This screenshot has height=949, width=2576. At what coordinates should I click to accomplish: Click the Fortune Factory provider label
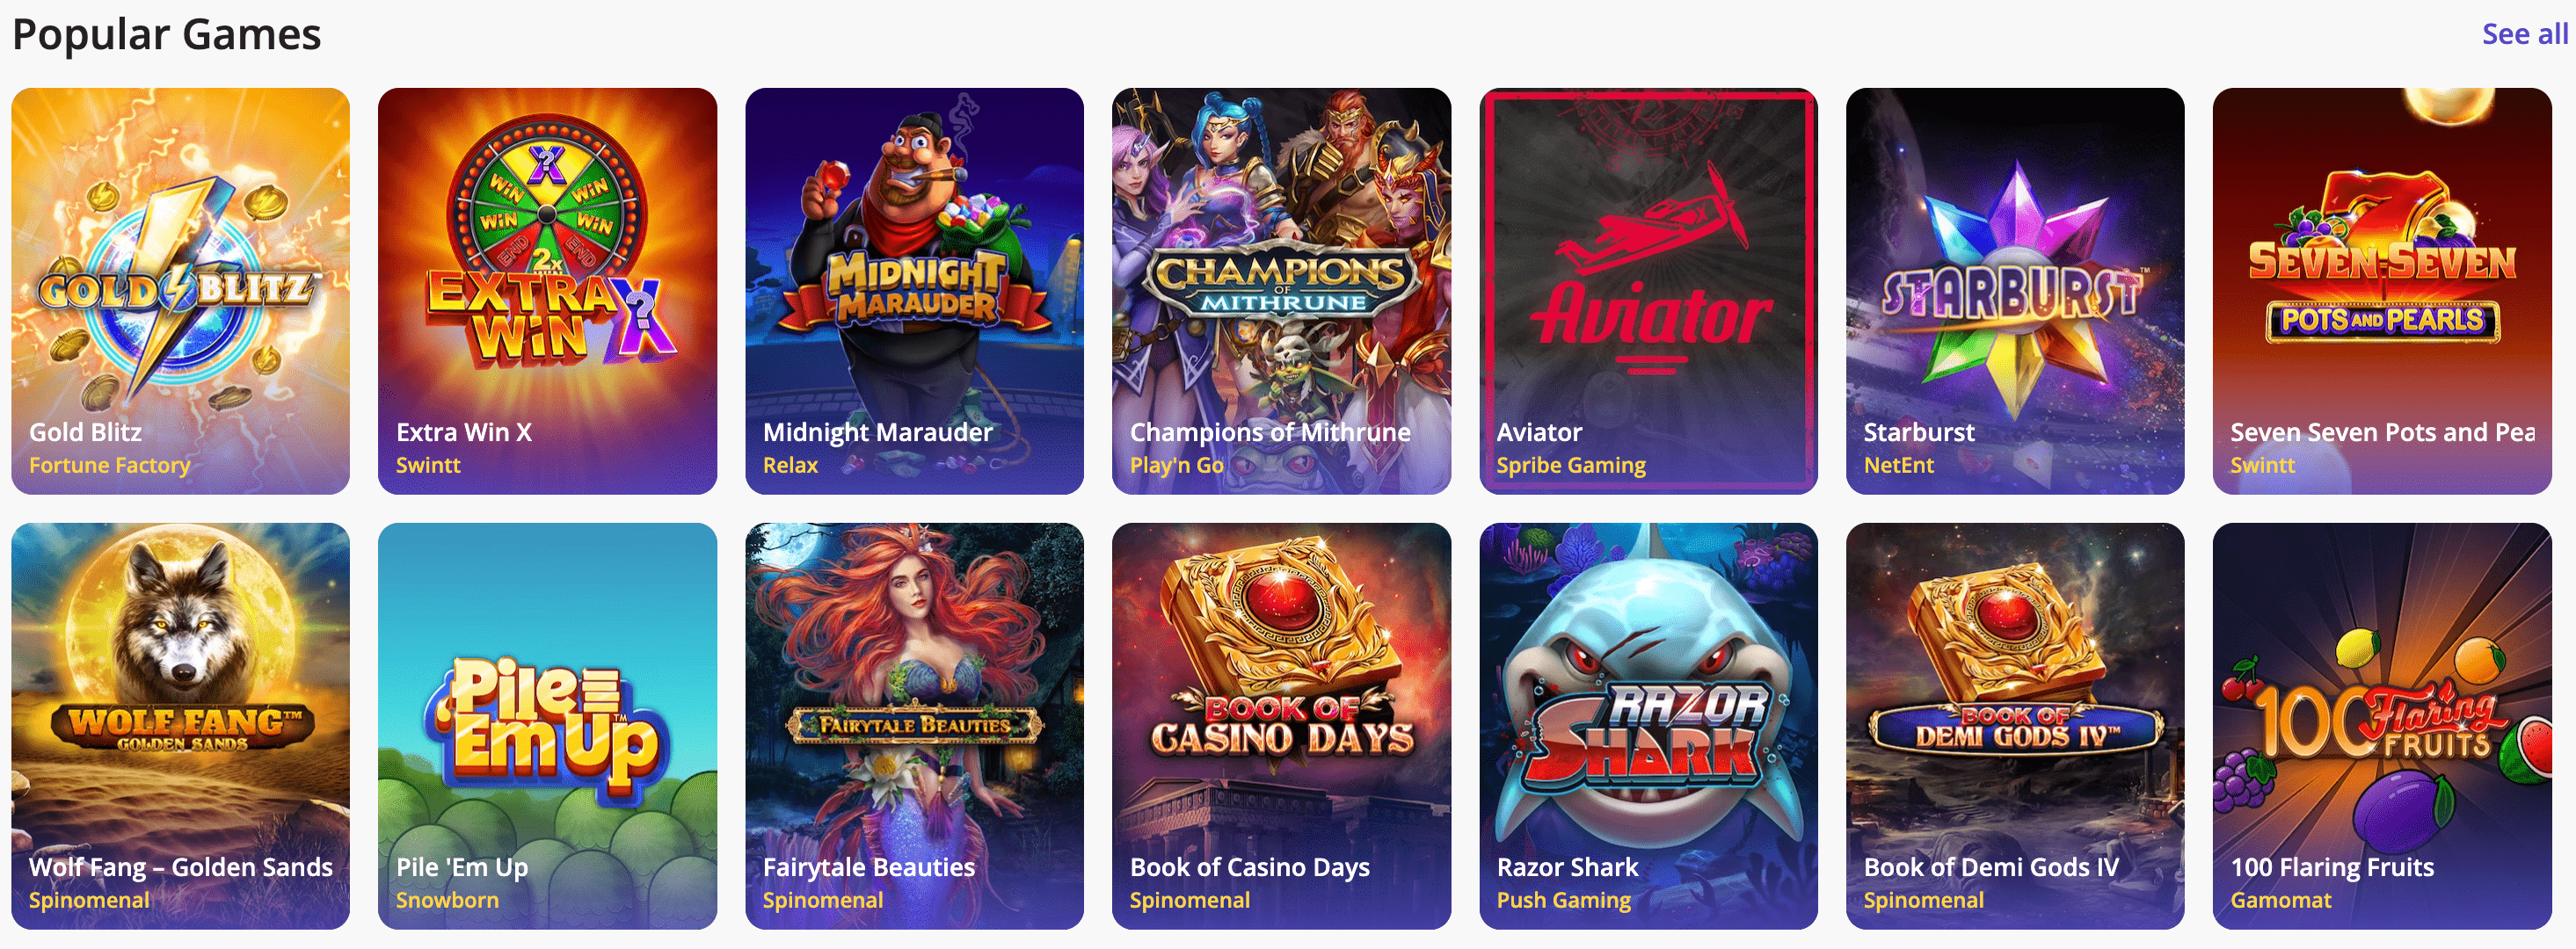pyautogui.click(x=109, y=466)
